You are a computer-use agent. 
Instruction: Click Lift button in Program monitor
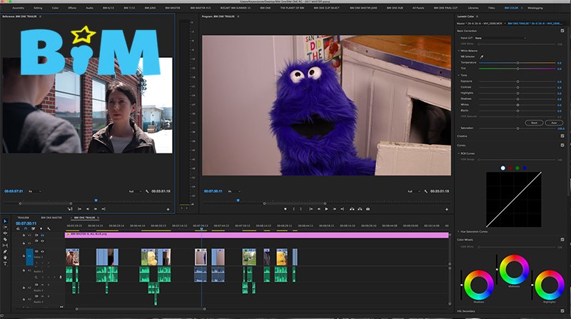pyautogui.click(x=352, y=209)
